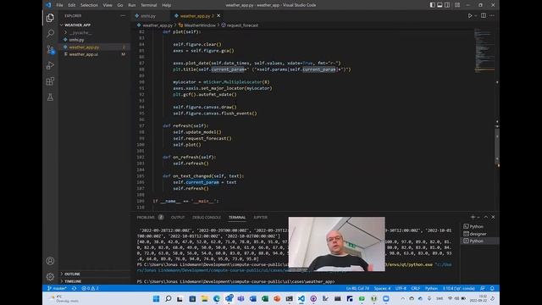Open the Extensions view

click(50, 81)
